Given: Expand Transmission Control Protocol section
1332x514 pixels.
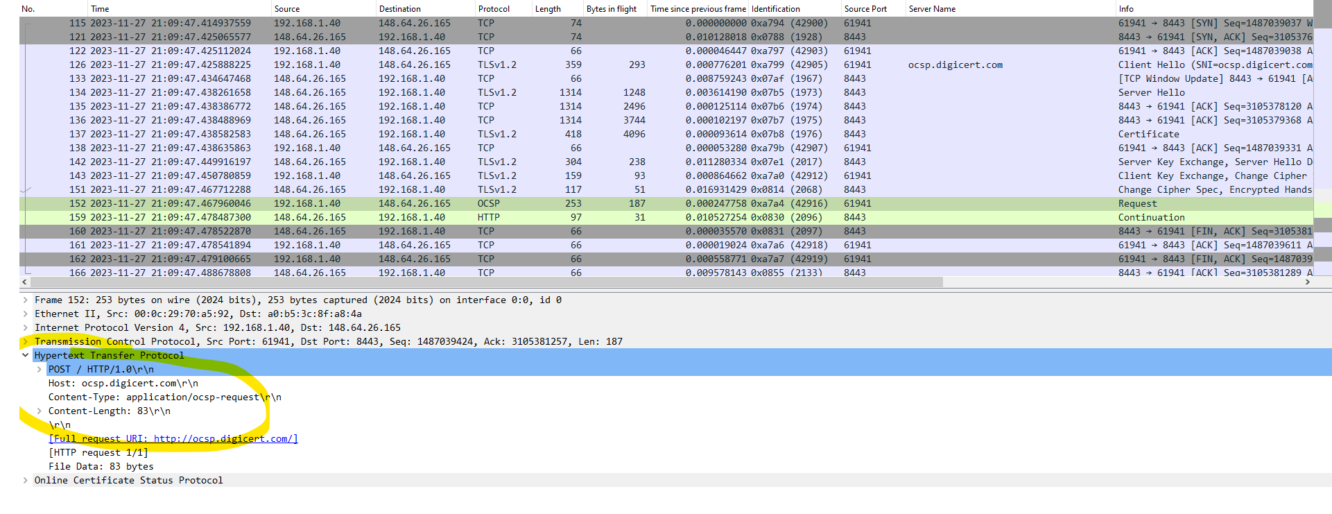Looking at the screenshot, I should click(x=26, y=342).
